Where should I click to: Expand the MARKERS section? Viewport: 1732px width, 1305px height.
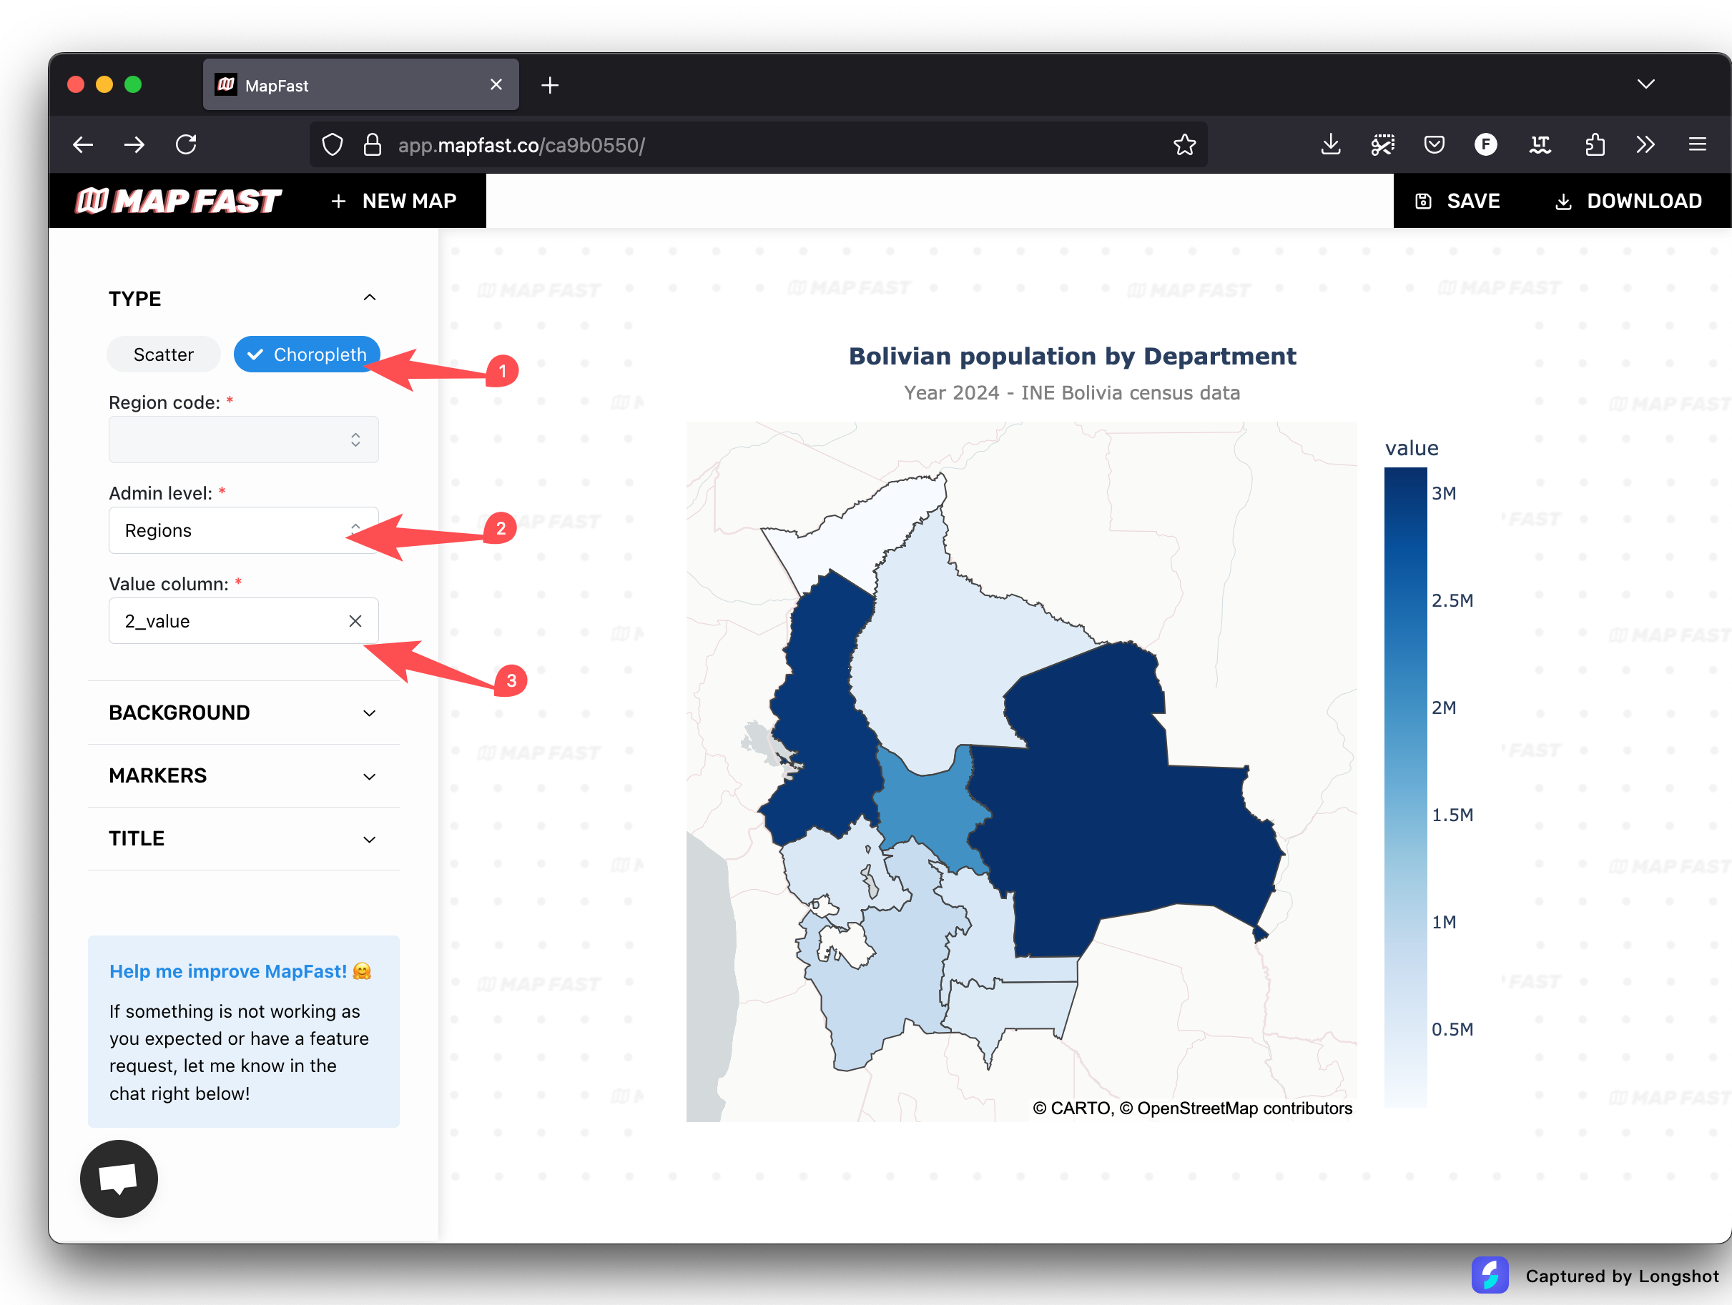(x=244, y=776)
